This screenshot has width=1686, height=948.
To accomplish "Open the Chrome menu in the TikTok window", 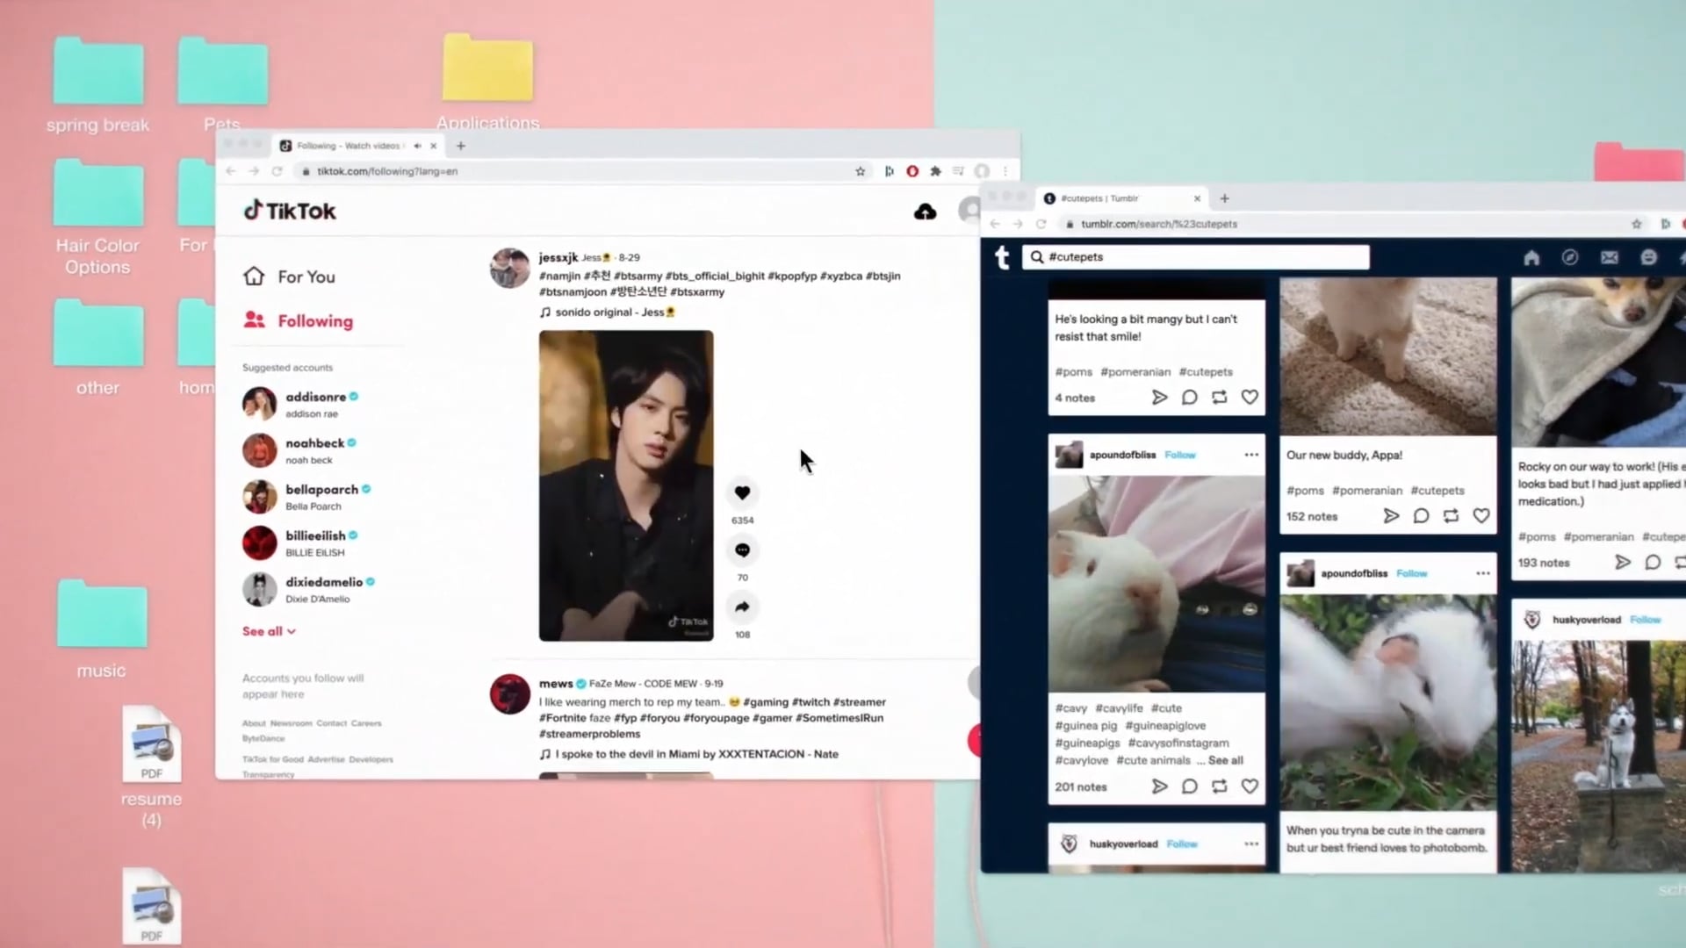I will pyautogui.click(x=1005, y=171).
